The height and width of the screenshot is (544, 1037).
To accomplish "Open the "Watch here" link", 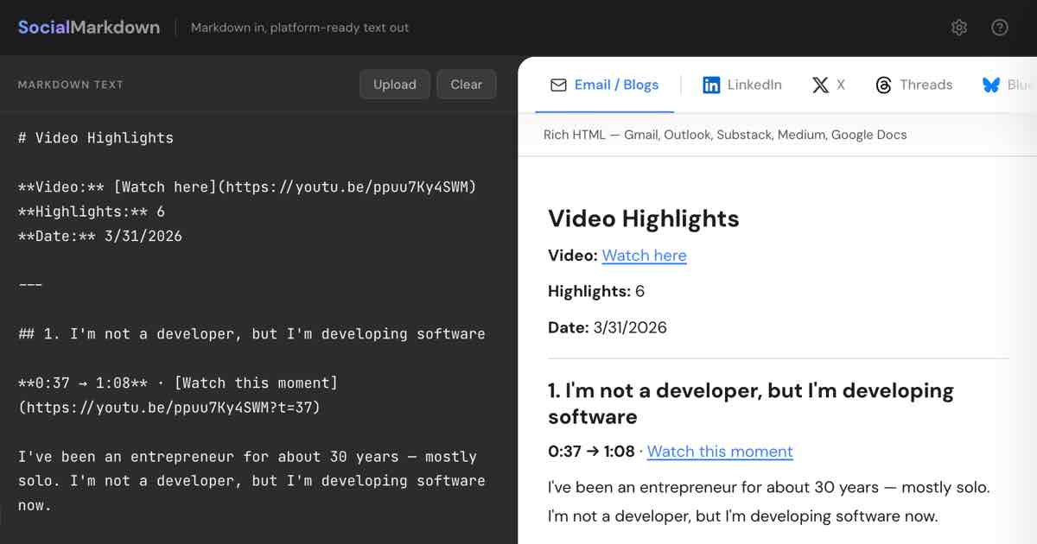I will coord(644,256).
